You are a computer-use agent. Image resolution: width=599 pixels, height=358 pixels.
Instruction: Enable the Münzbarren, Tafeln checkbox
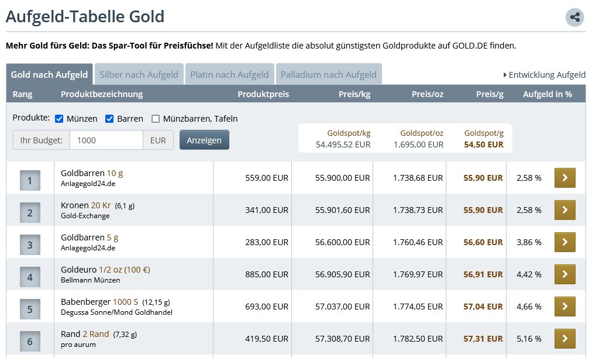pyautogui.click(x=156, y=119)
